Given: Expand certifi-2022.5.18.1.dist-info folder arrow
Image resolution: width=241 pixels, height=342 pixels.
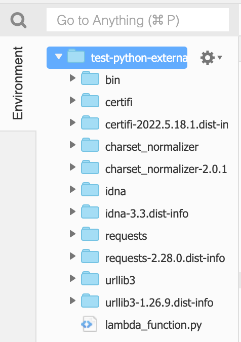Looking at the screenshot, I should 72,122.
